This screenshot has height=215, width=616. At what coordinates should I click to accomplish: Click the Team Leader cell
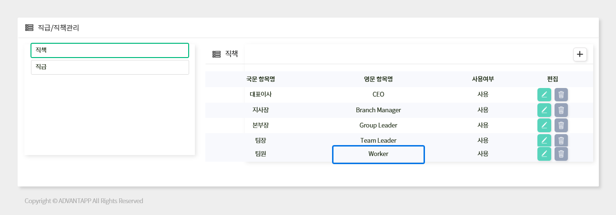click(378, 140)
